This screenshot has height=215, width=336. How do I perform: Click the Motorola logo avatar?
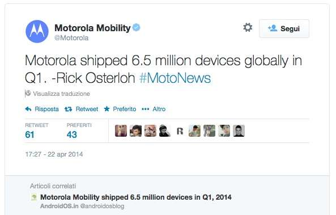point(37,31)
